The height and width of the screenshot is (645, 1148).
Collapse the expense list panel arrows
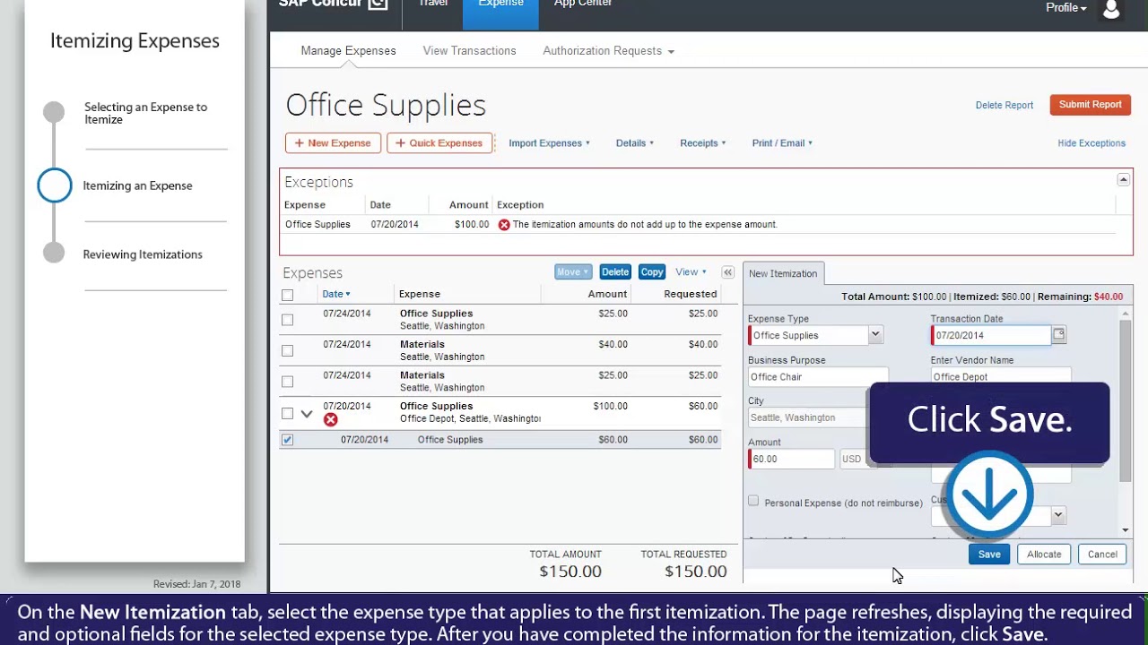coord(727,272)
